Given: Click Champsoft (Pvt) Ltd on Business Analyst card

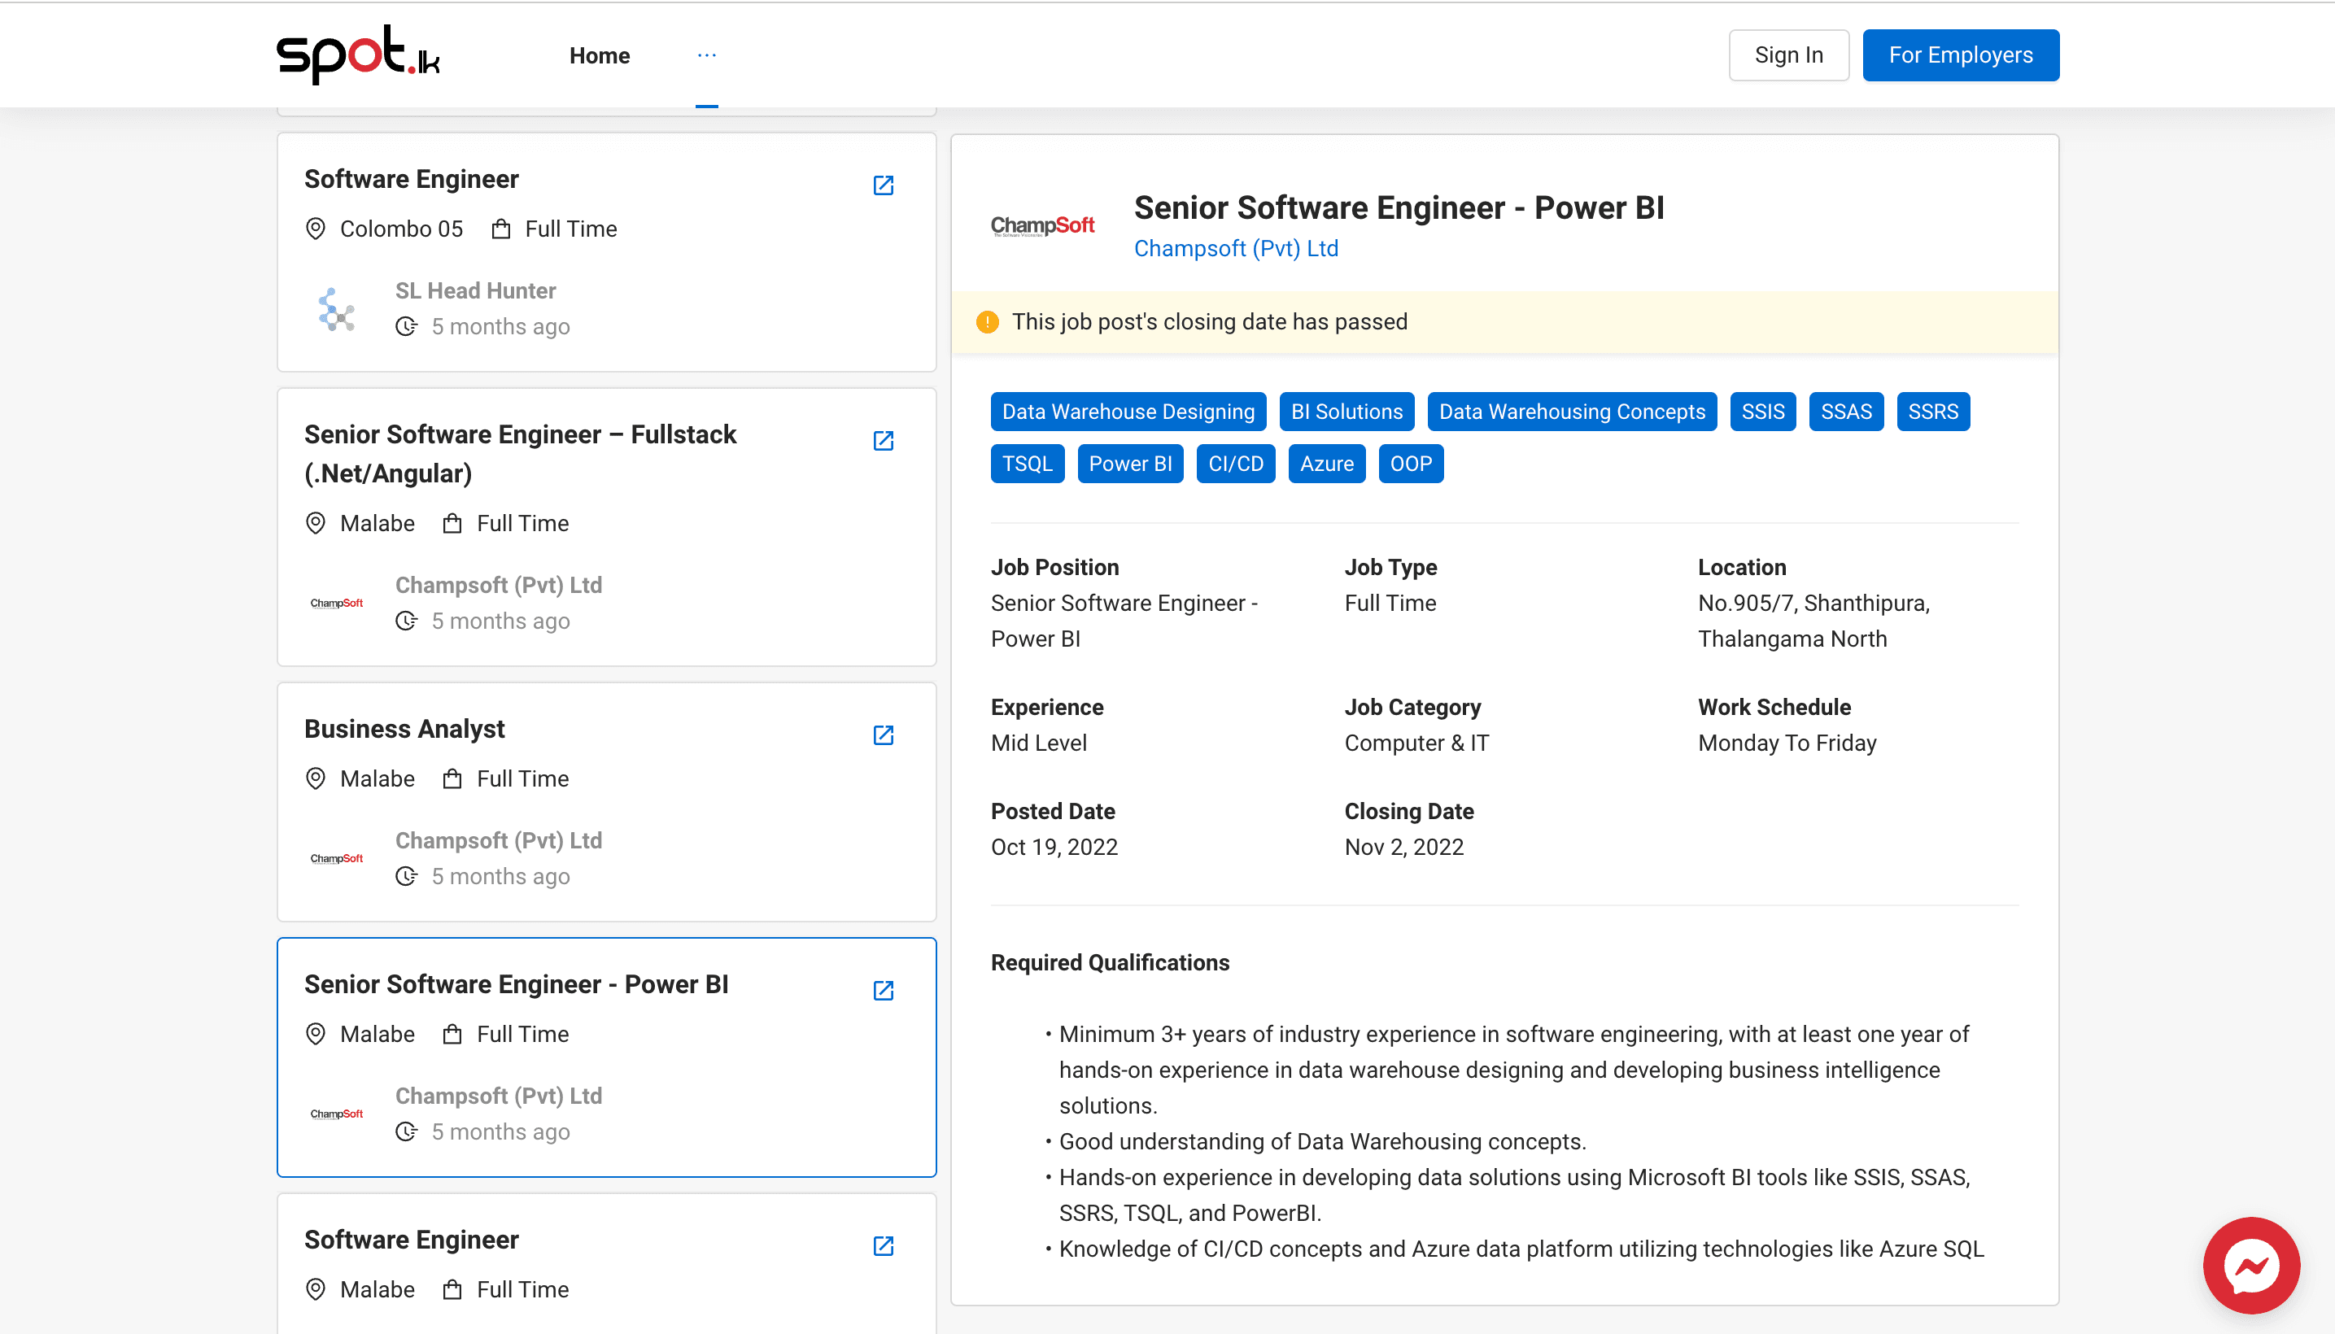Looking at the screenshot, I should (499, 841).
